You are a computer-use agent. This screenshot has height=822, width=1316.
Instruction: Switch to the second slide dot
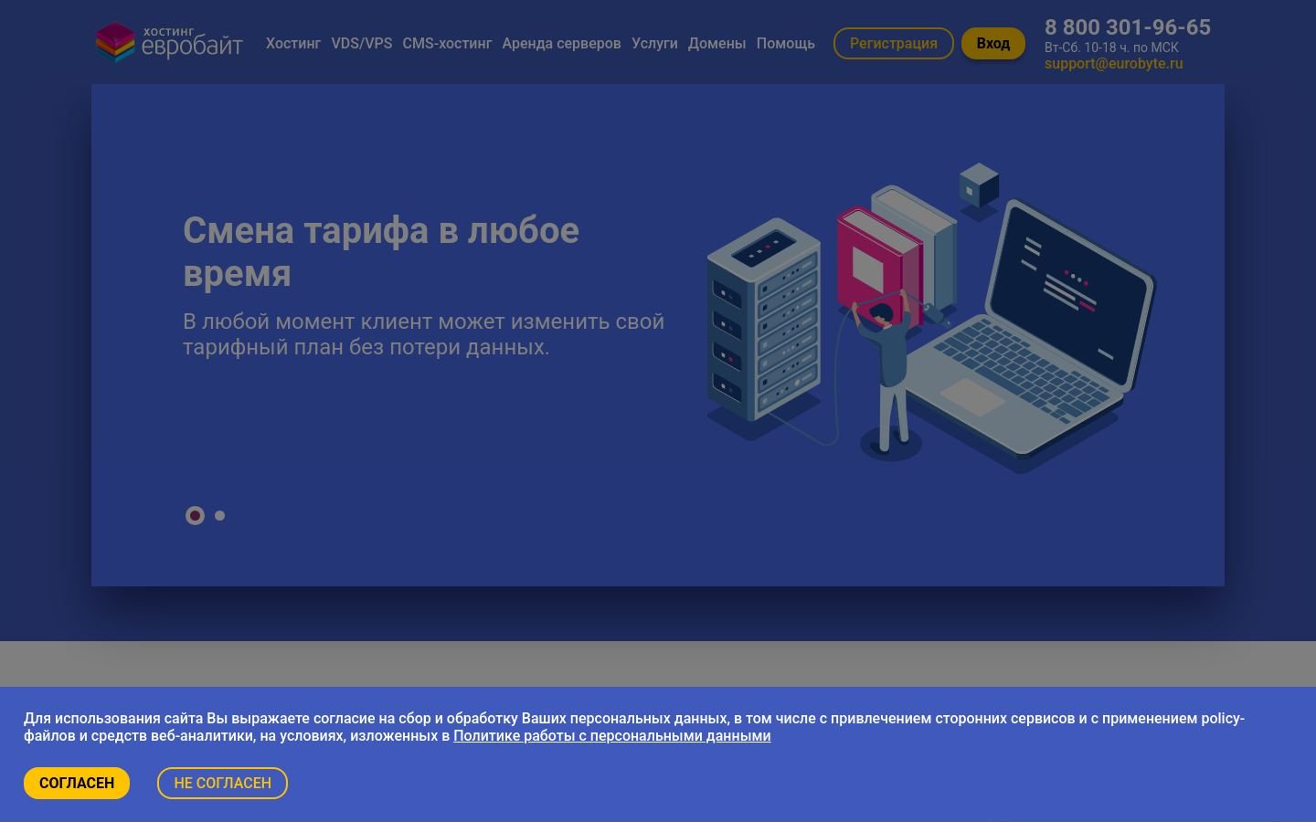click(219, 516)
